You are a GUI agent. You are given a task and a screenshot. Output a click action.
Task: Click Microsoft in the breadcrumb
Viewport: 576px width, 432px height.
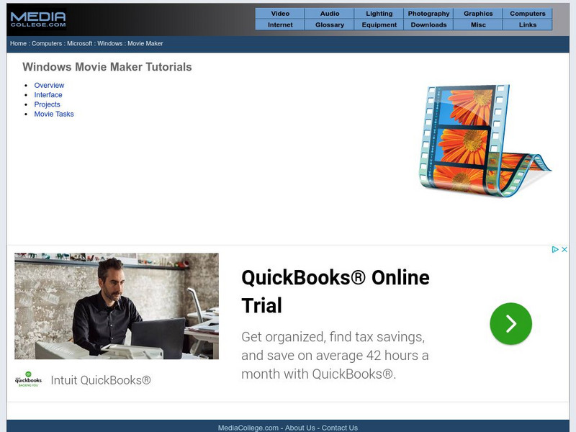[x=80, y=43]
